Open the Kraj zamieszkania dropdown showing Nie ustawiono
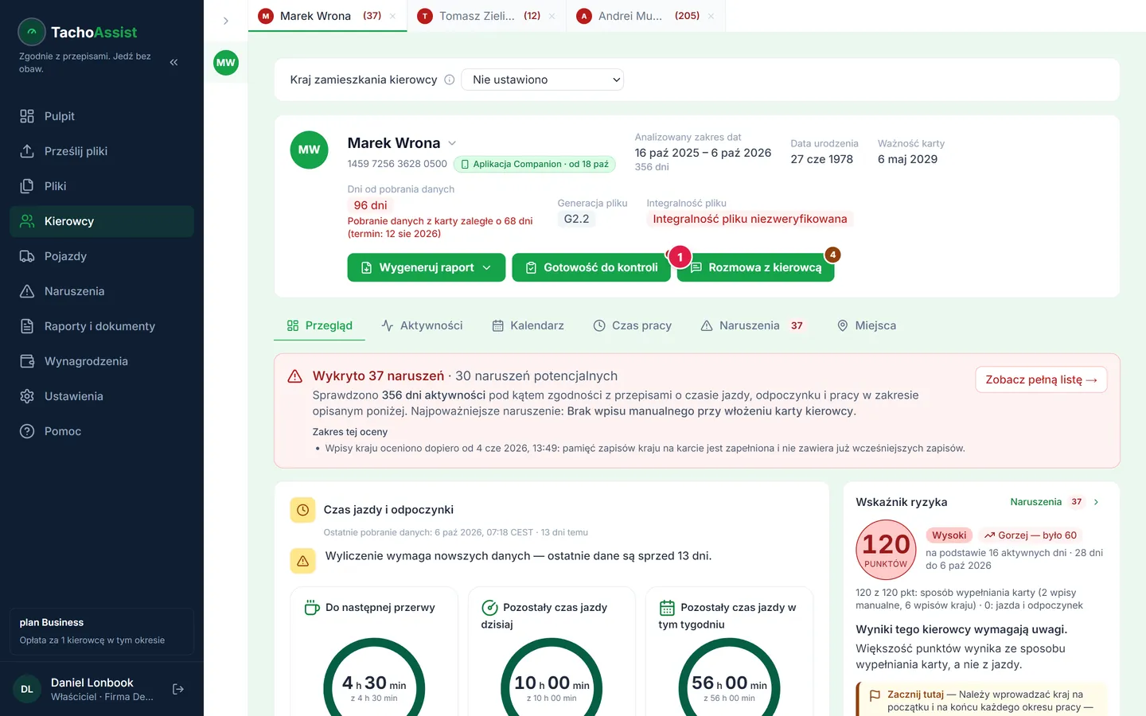This screenshot has height=716, width=1146. (x=543, y=80)
